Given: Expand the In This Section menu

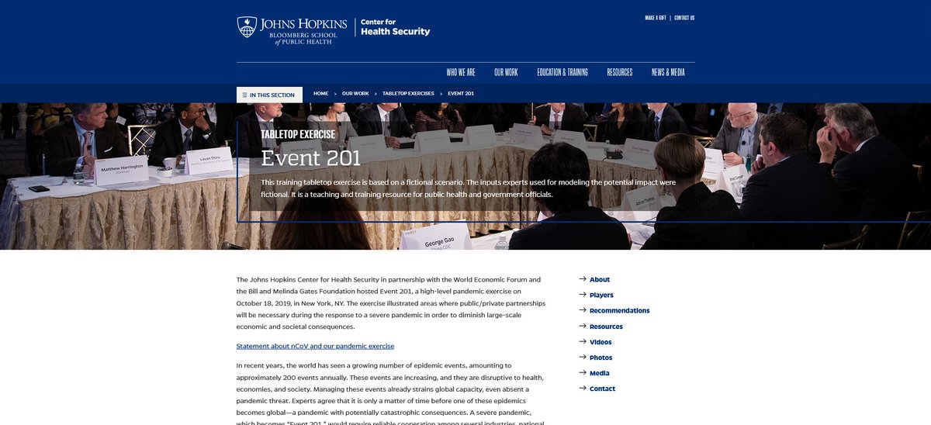Looking at the screenshot, I should 269,95.
